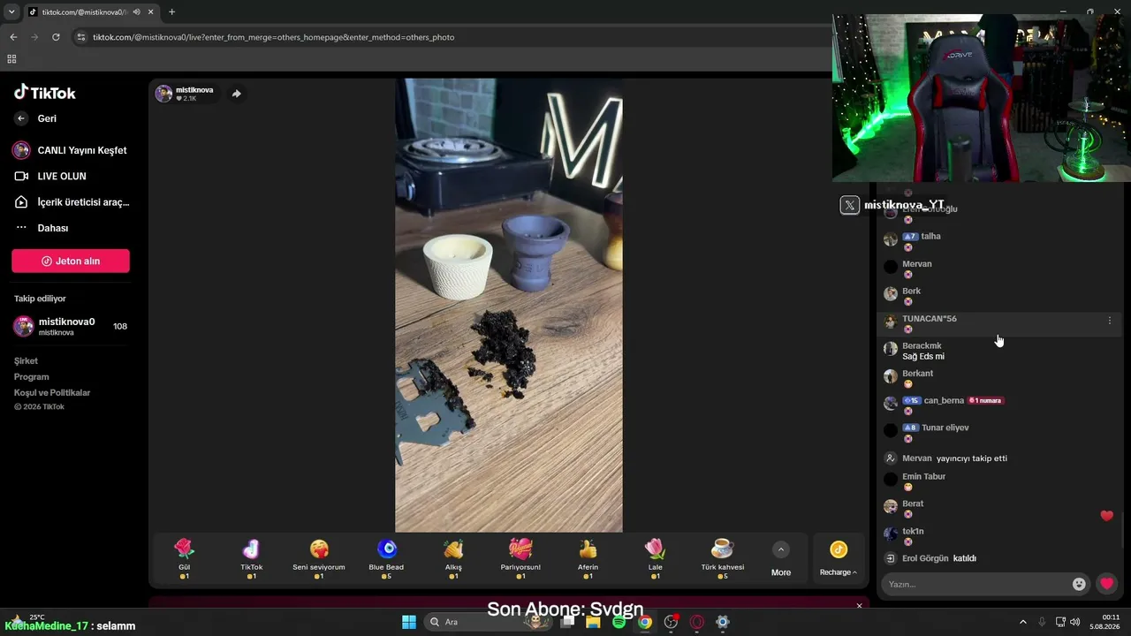The image size is (1131, 636).
Task: Open talha chat user
Action: click(x=930, y=237)
